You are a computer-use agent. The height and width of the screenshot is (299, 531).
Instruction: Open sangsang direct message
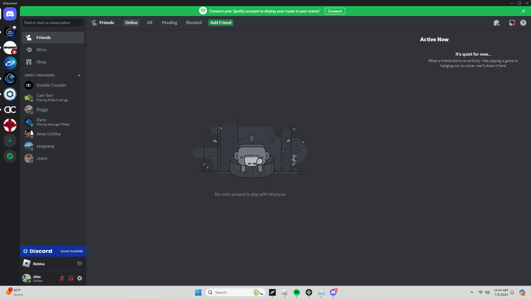click(x=53, y=146)
